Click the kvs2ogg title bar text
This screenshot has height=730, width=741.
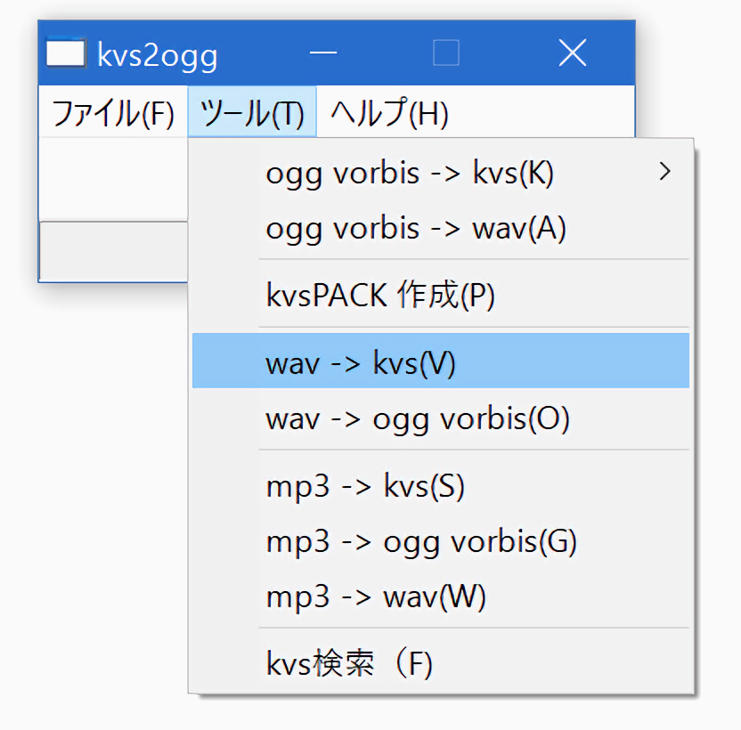click(158, 55)
